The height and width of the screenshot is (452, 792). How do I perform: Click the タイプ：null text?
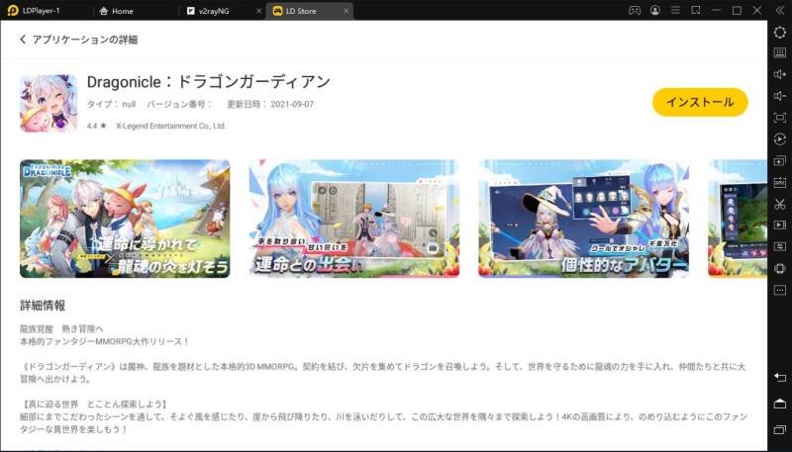pyautogui.click(x=111, y=104)
